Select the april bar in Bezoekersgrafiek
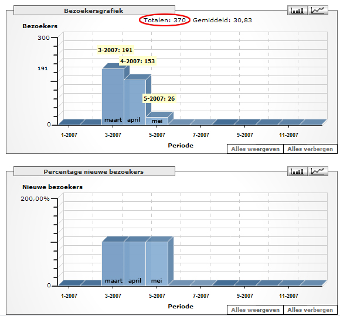The image size is (340, 316). click(135, 102)
